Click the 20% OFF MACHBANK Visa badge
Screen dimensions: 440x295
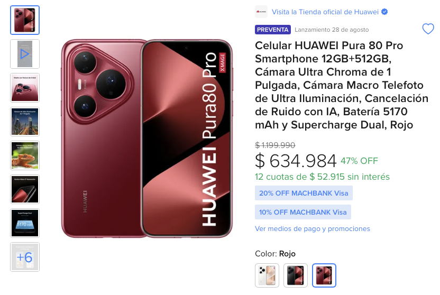304,193
